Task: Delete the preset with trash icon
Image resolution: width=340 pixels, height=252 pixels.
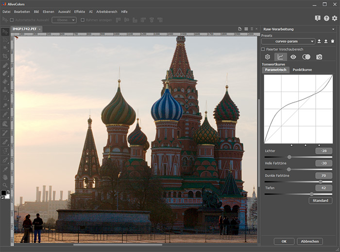Action: [x=332, y=41]
